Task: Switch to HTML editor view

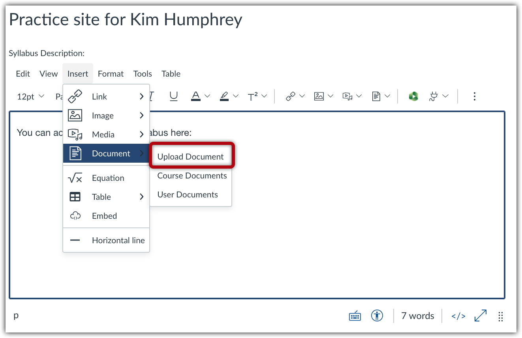Action: pos(458,316)
